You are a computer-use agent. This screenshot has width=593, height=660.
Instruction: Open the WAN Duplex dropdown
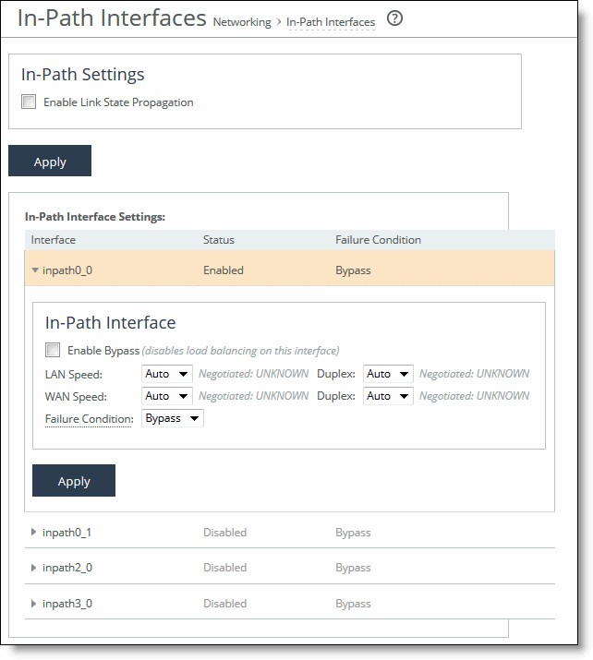(388, 396)
